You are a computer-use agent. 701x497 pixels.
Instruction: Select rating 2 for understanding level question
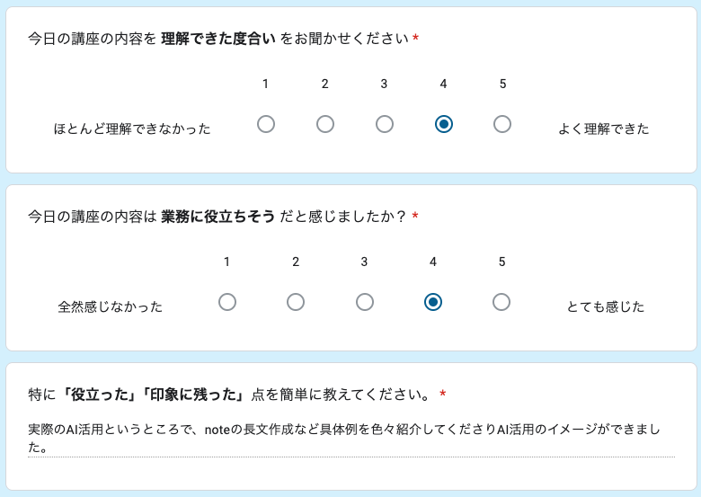[325, 124]
